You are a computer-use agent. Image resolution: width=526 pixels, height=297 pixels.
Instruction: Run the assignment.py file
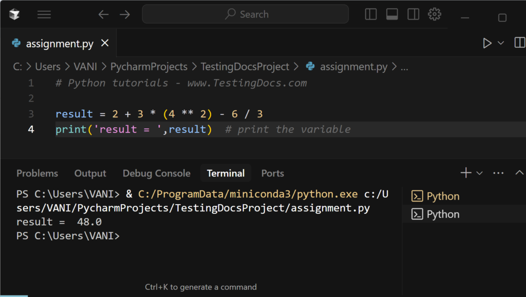pos(486,43)
